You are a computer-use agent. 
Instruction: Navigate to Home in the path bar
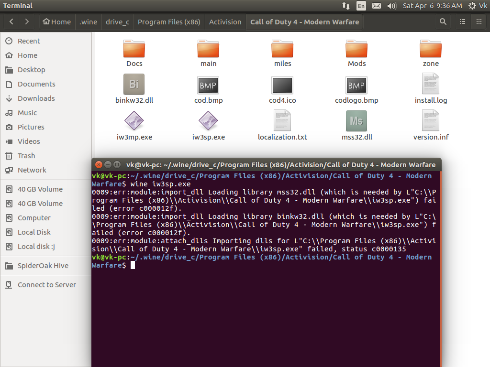click(x=57, y=22)
